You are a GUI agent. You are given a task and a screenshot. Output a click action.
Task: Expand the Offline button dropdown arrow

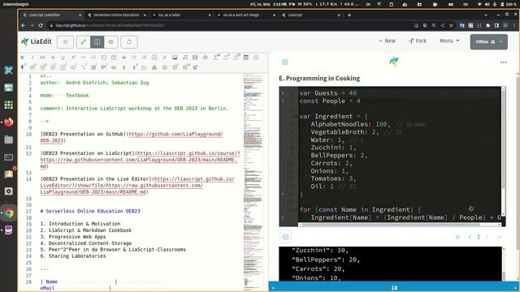[501, 42]
